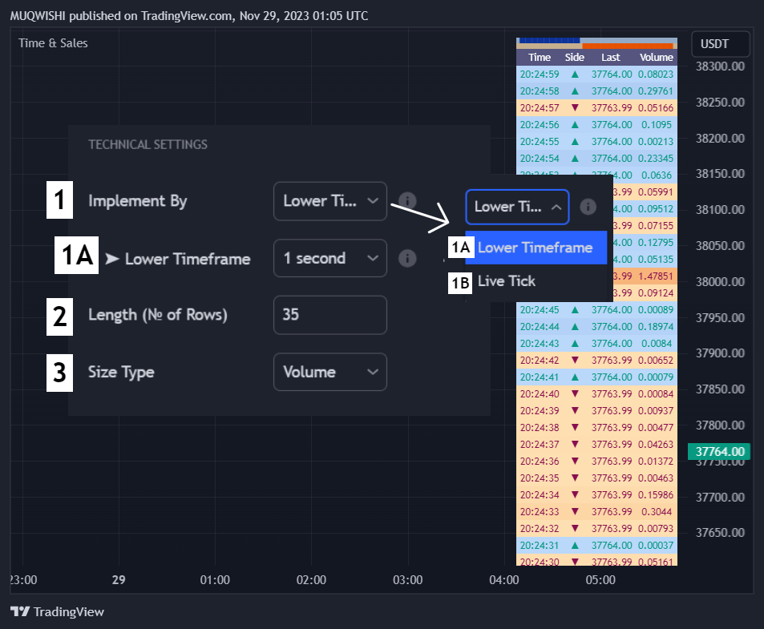Image resolution: width=764 pixels, height=629 pixels.
Task: Click volume 0.00463 cell
Action: click(656, 478)
